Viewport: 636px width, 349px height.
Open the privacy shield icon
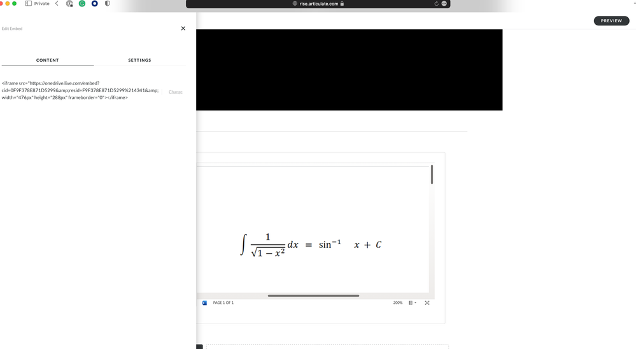pyautogui.click(x=107, y=3)
